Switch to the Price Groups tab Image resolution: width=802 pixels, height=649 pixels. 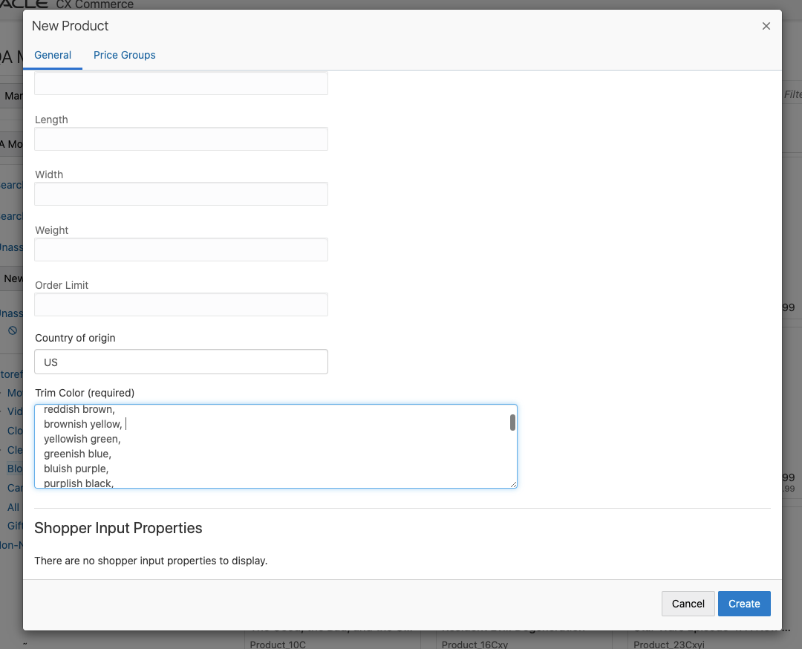[125, 55]
